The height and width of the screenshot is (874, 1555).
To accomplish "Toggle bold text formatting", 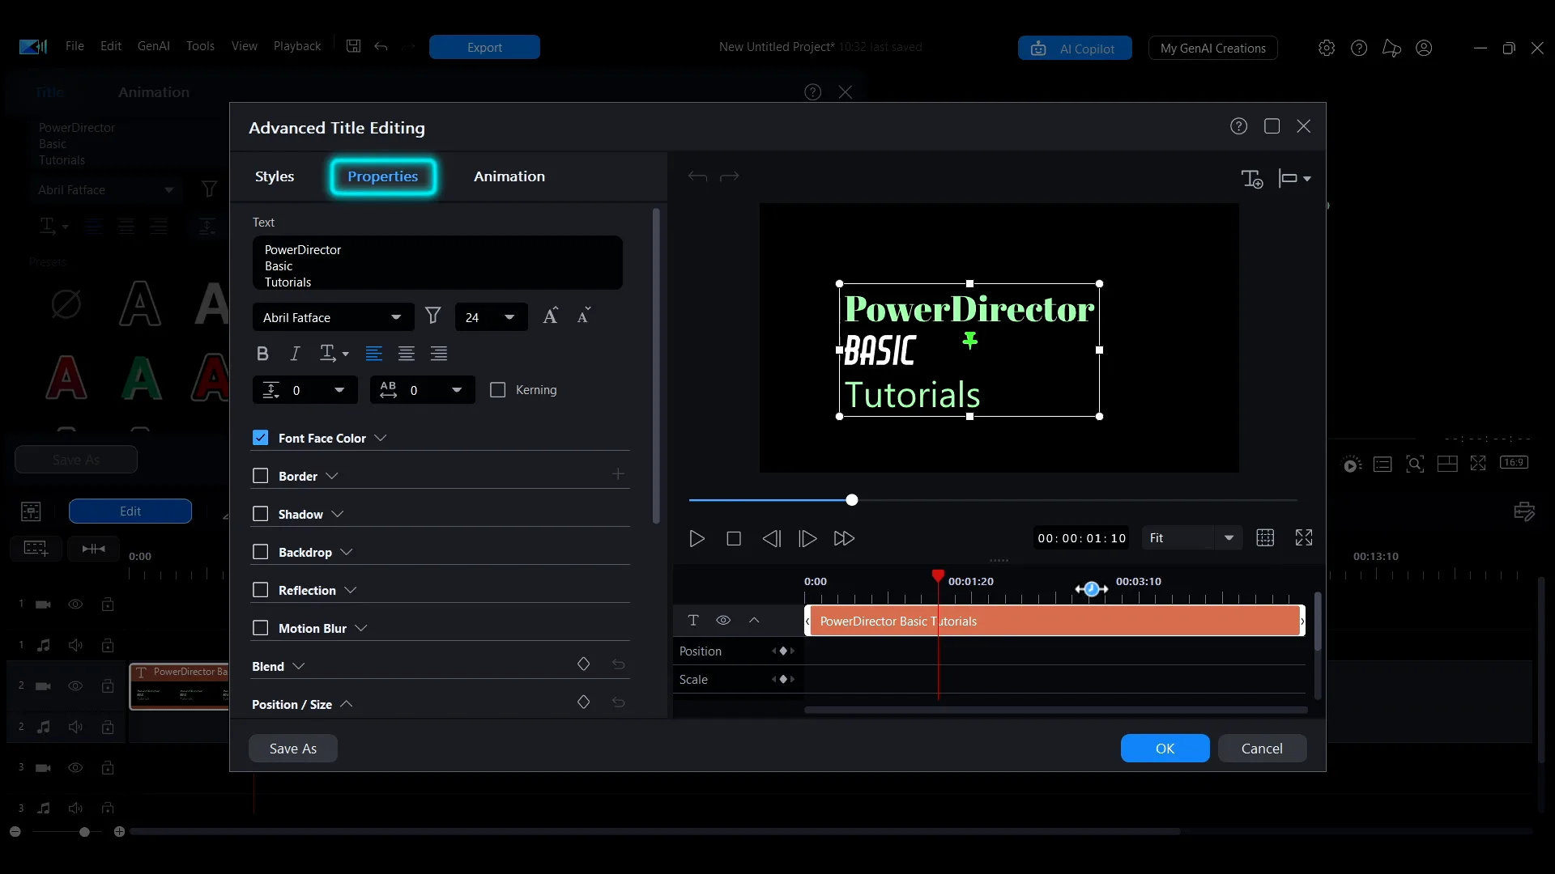I will click(262, 354).
